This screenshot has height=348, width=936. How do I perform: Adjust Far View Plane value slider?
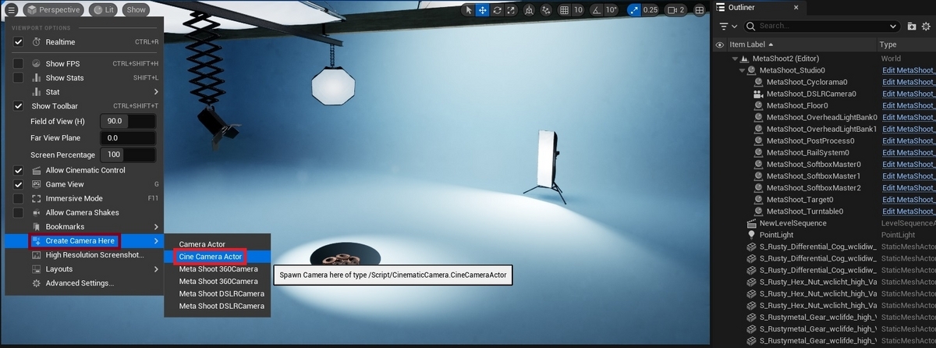[128, 138]
